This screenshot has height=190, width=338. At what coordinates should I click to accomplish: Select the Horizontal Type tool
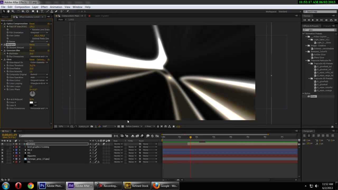point(42,11)
